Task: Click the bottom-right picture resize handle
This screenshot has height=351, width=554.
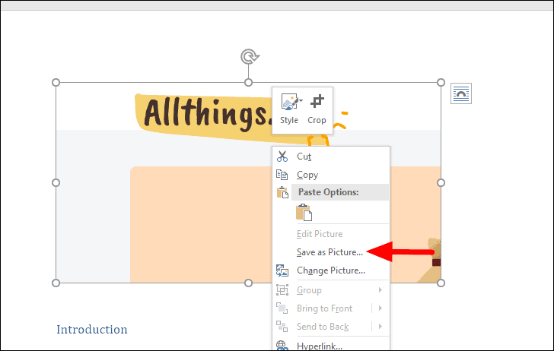Action: [441, 283]
